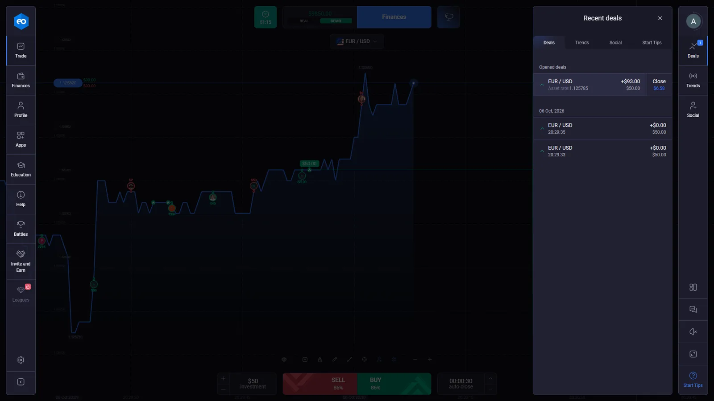Close the open EUR/USD deal for $6.58
Screen dimensions: 714x401
[659, 85]
